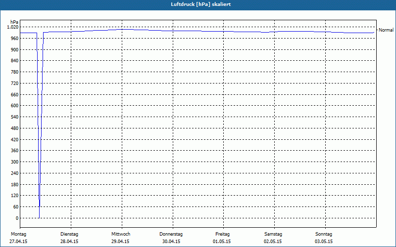The width and height of the screenshot is (396, 247).
Task: Click the '01.05.15' date label
Action: pyautogui.click(x=222, y=242)
